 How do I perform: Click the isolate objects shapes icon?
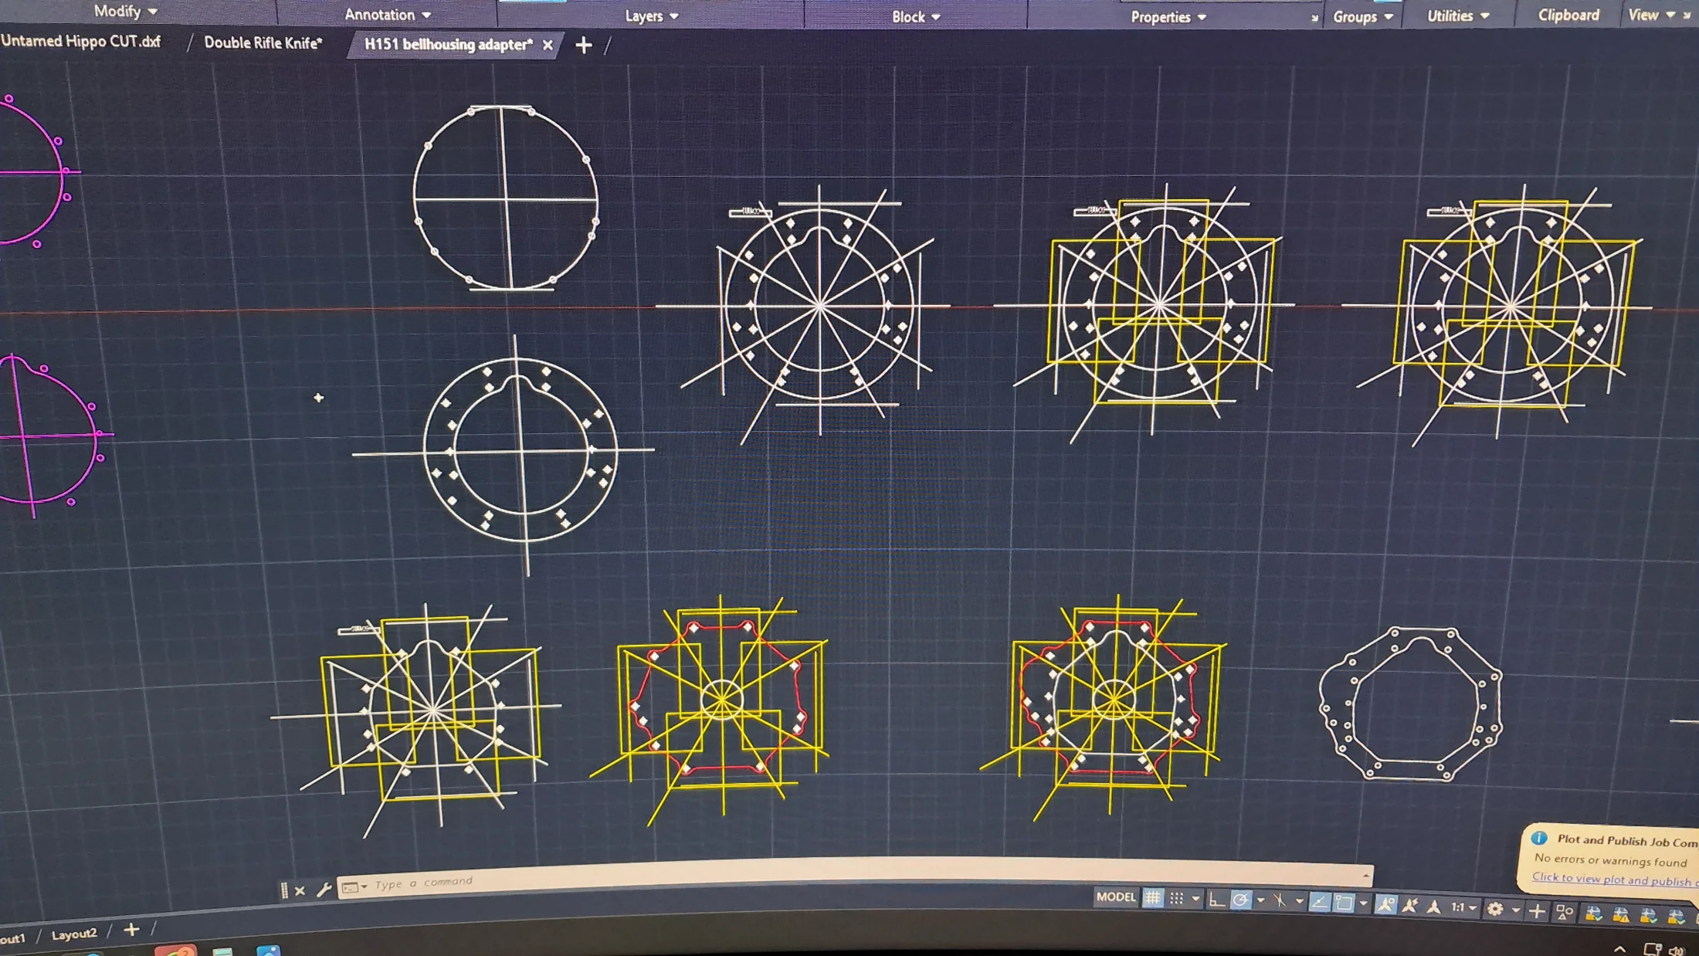1565,912
